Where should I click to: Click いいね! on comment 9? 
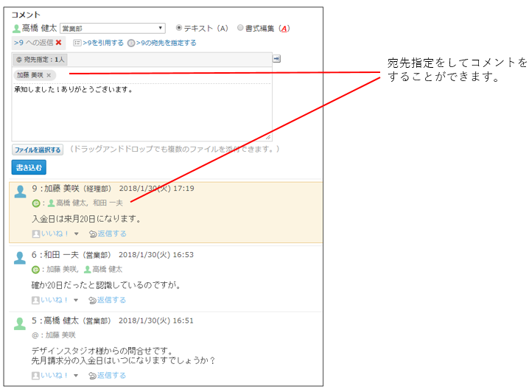(55, 234)
